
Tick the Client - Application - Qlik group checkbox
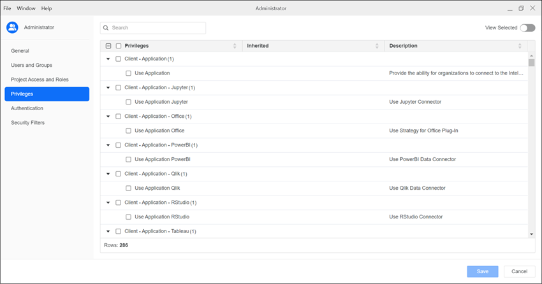pyautogui.click(x=118, y=174)
